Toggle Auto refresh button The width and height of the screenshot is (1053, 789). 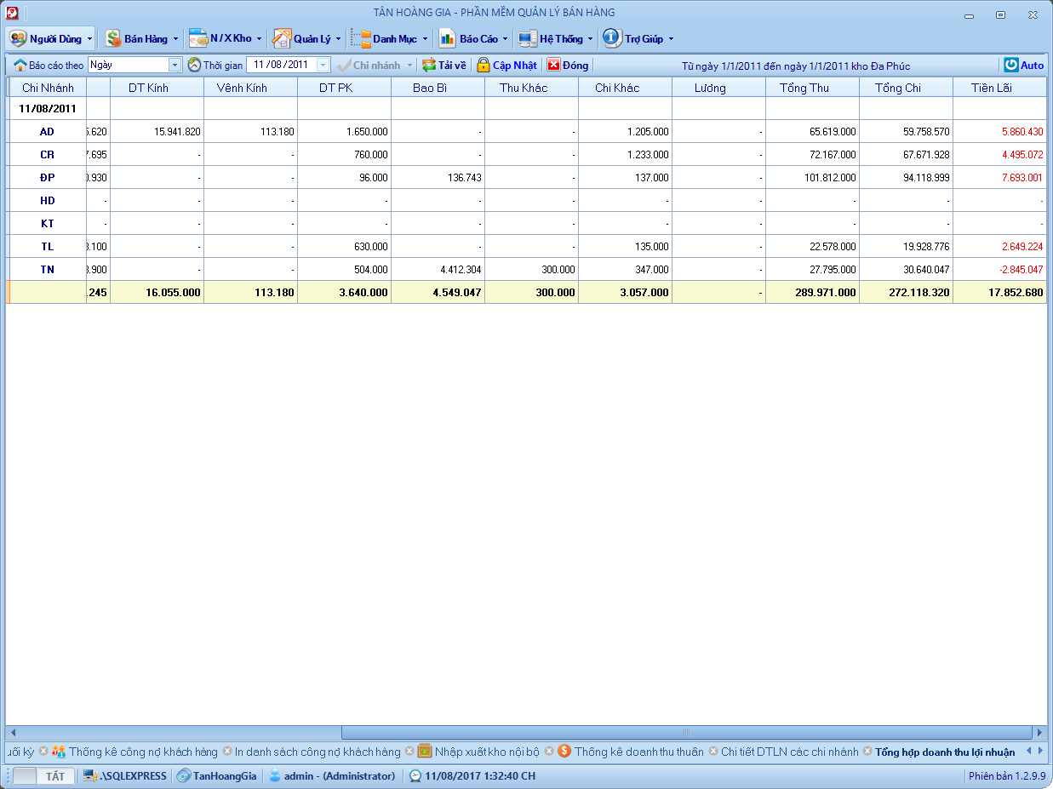pos(1023,65)
